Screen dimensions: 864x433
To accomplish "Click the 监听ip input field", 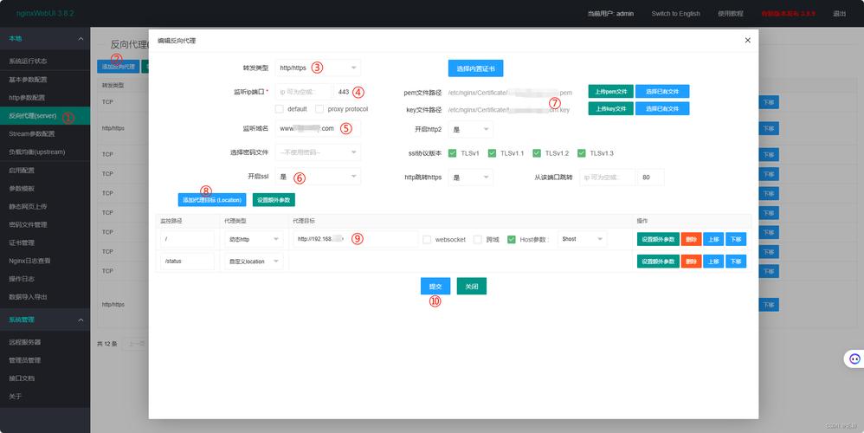I will (304, 92).
